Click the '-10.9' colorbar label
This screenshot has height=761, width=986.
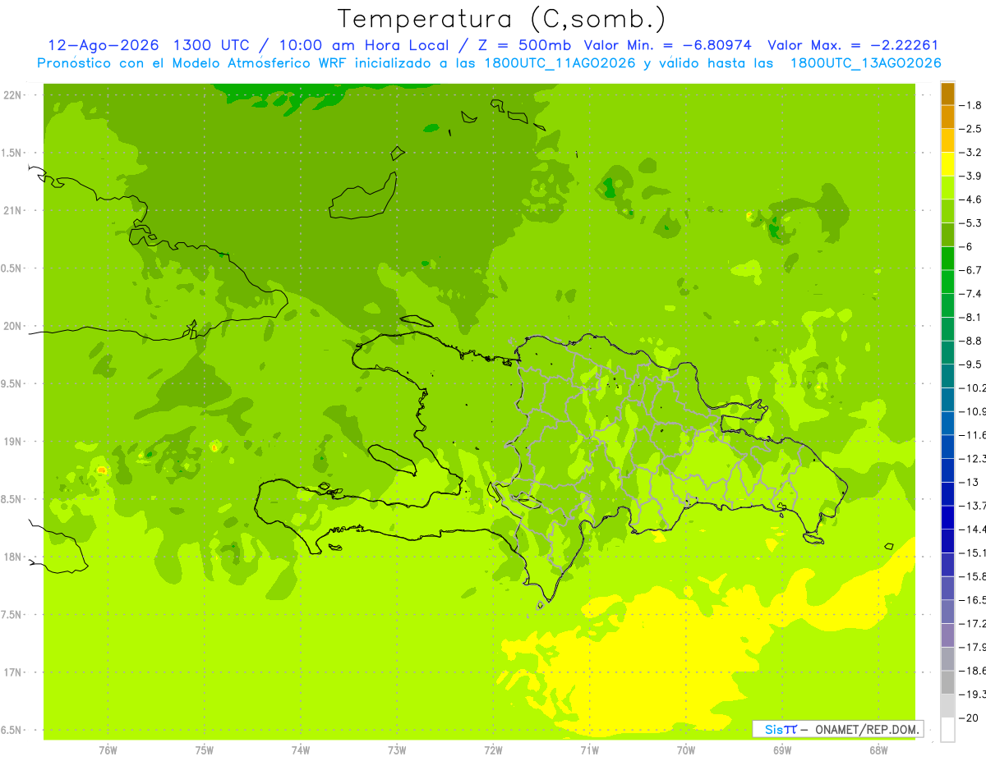(x=974, y=411)
